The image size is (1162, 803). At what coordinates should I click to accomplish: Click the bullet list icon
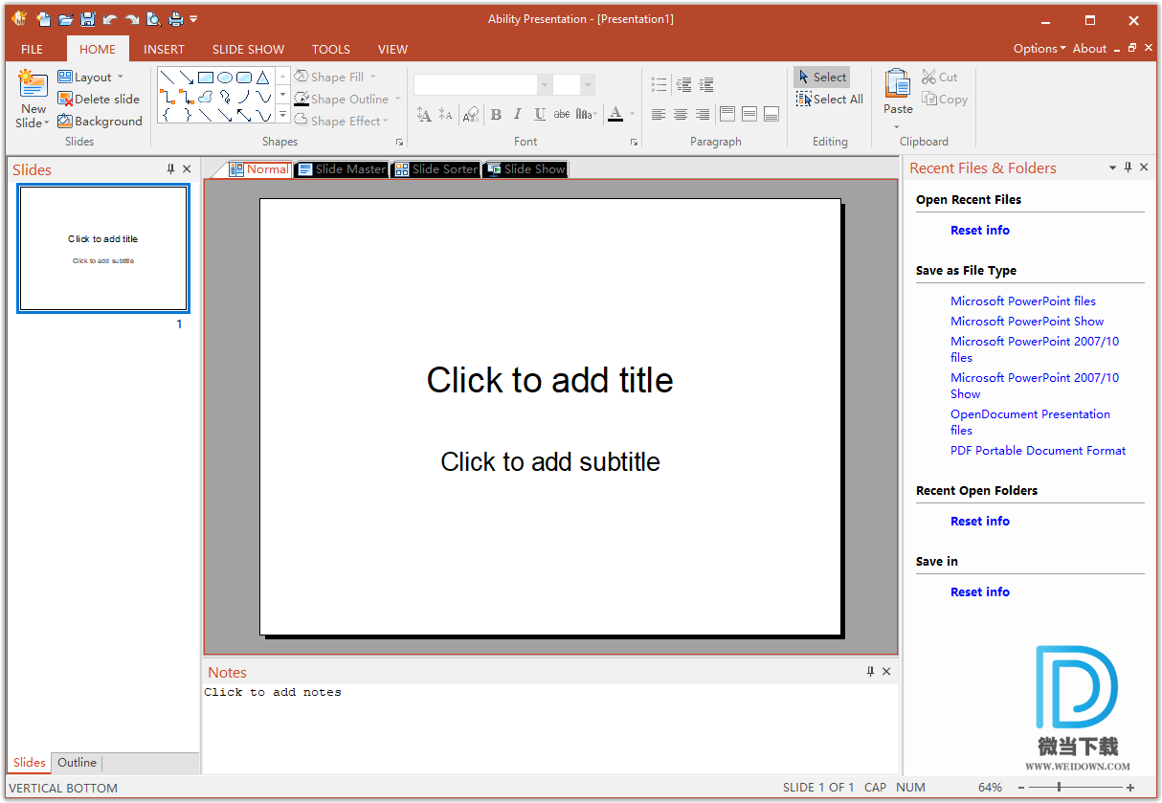[x=659, y=85]
